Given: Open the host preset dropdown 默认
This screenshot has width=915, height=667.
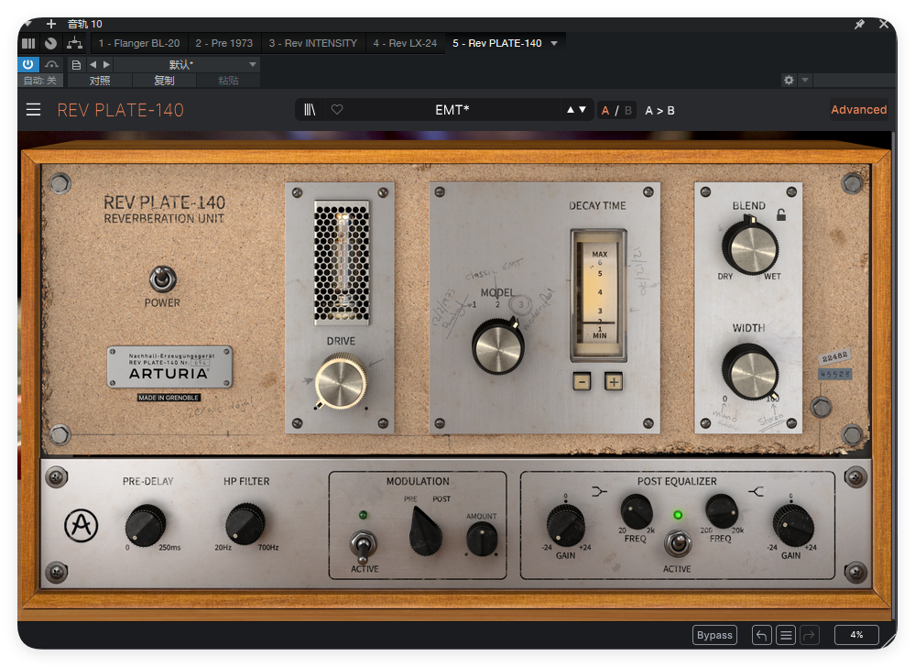Looking at the screenshot, I should click(187, 64).
